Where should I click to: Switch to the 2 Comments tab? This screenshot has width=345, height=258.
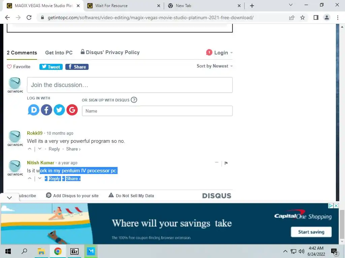coord(22,53)
